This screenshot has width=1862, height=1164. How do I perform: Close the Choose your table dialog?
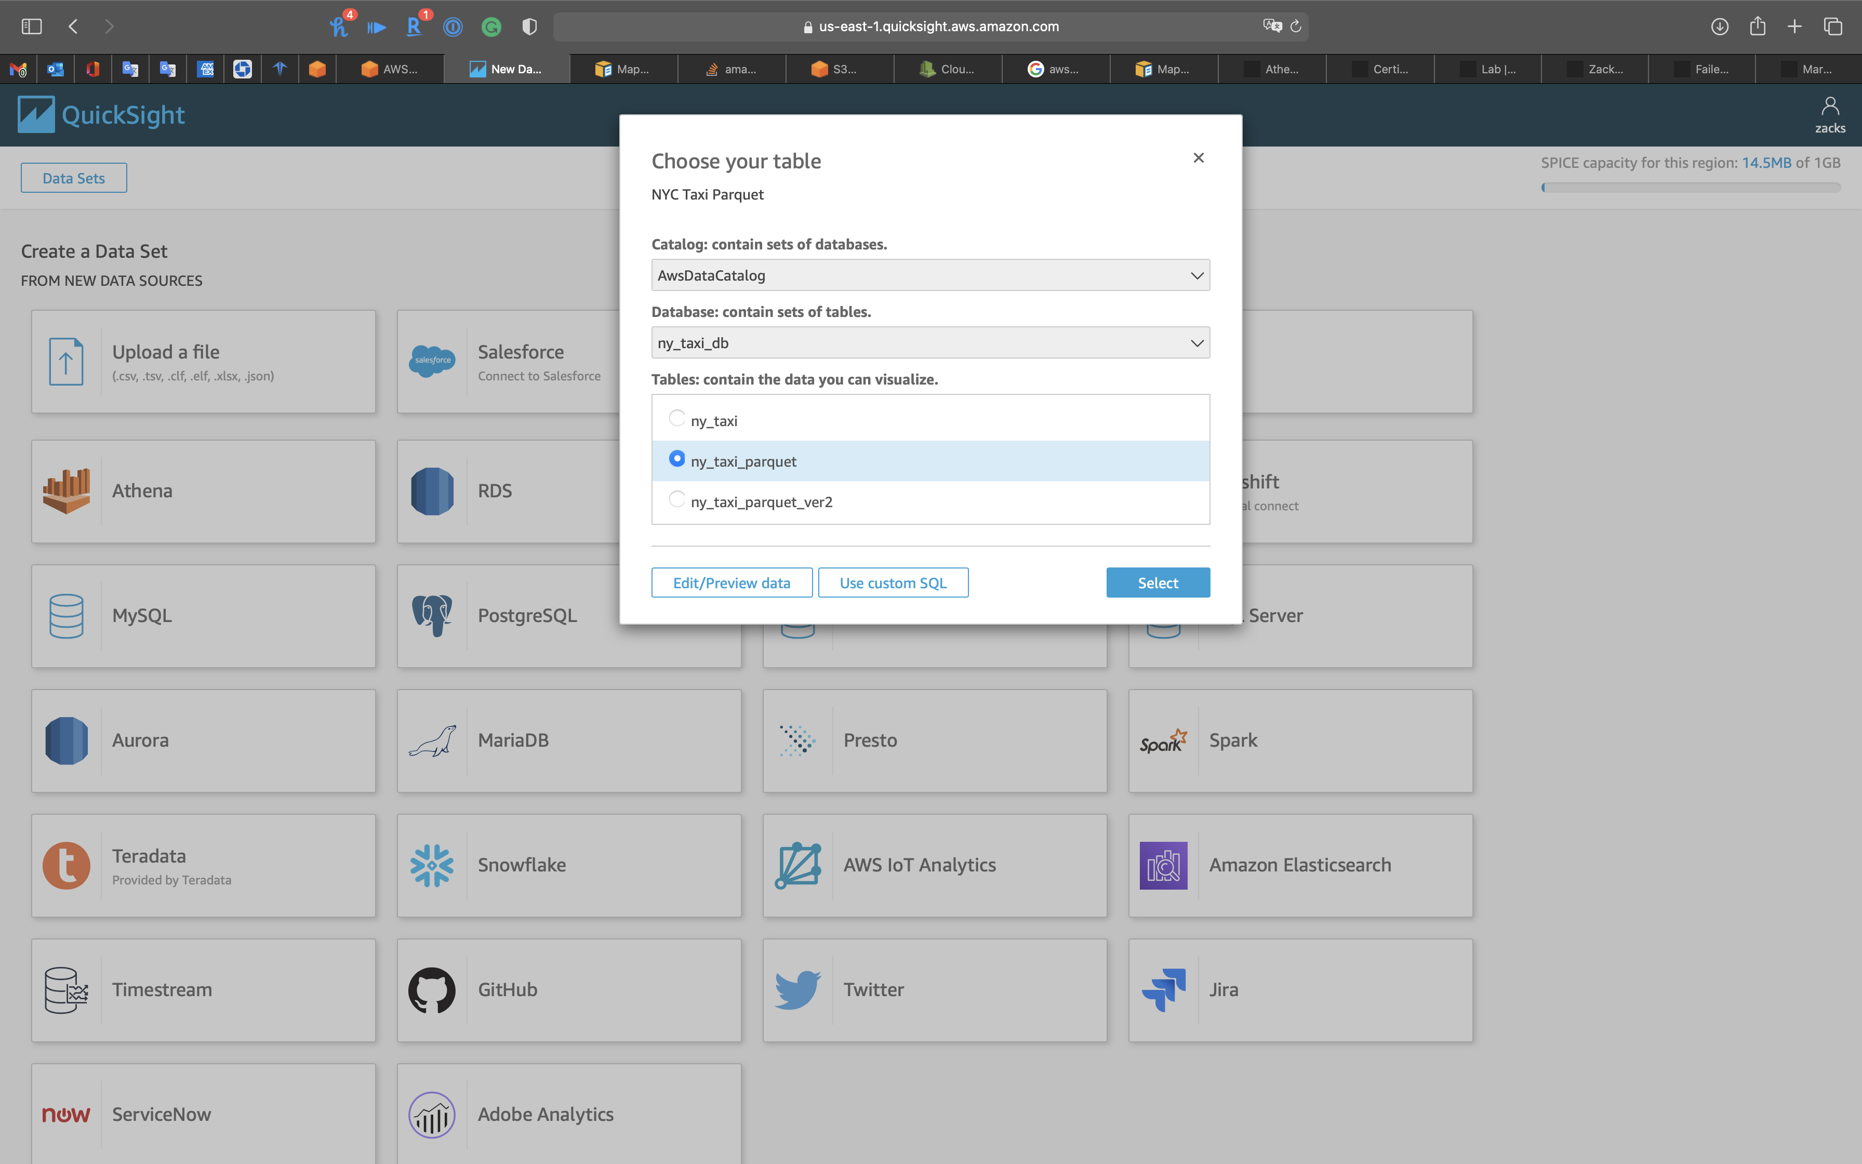[1198, 158]
